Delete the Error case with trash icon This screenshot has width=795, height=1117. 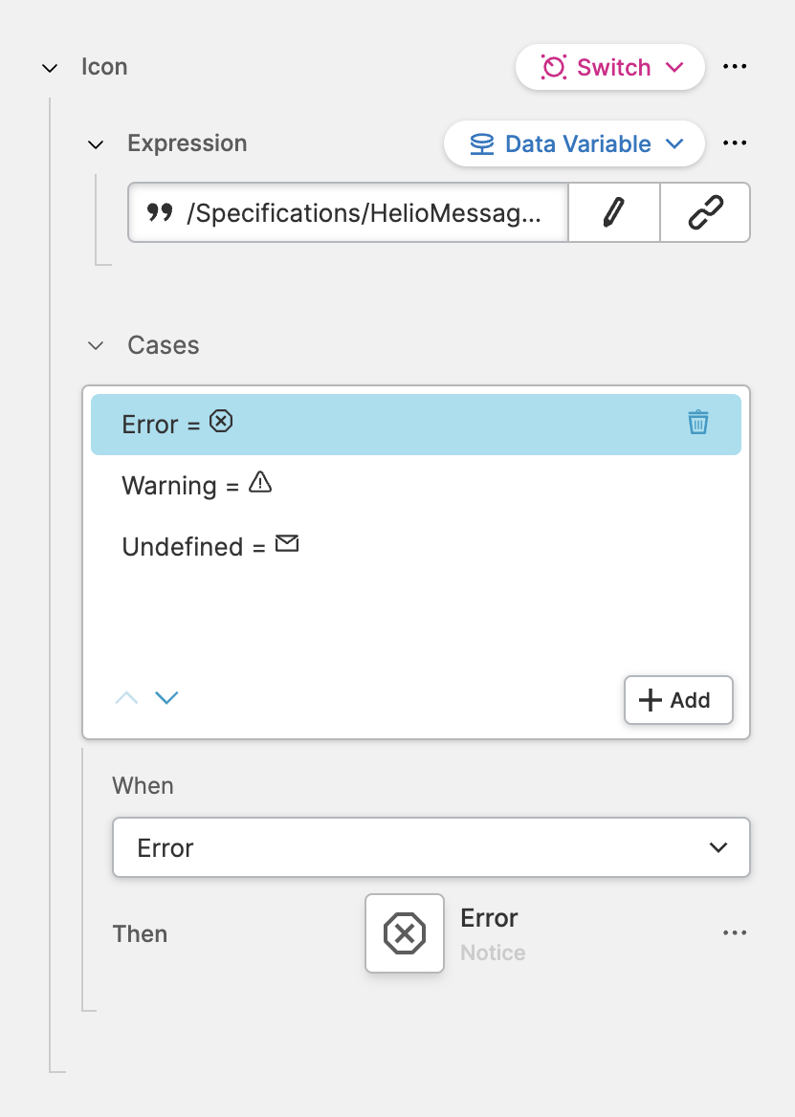tap(698, 423)
